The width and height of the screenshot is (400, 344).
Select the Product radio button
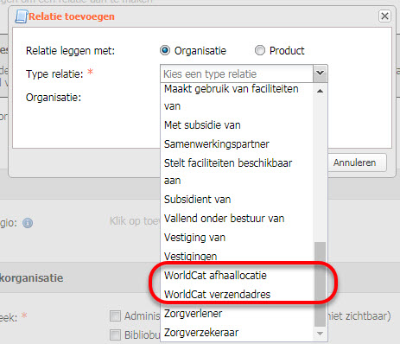coord(260,50)
